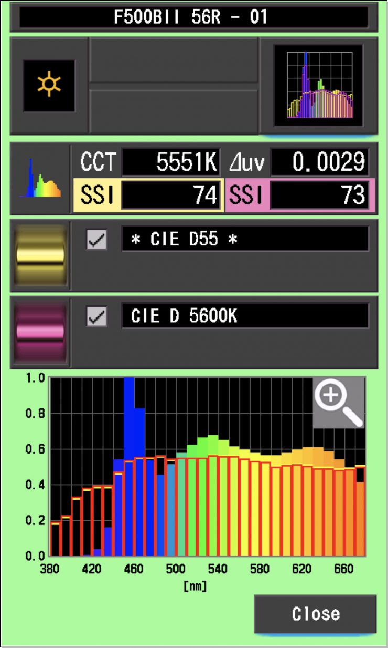Open the CIE D55 reference selector

245,239
